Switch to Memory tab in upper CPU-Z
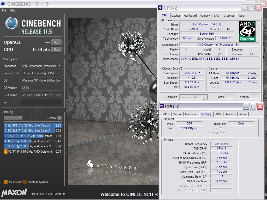This screenshot has width=267, height=200. click(x=205, y=16)
